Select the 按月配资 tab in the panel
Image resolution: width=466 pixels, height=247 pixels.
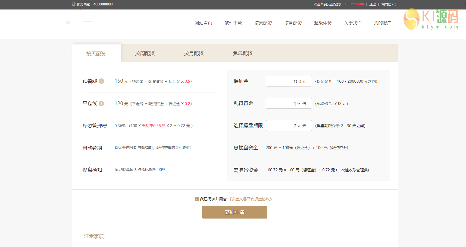pos(194,53)
